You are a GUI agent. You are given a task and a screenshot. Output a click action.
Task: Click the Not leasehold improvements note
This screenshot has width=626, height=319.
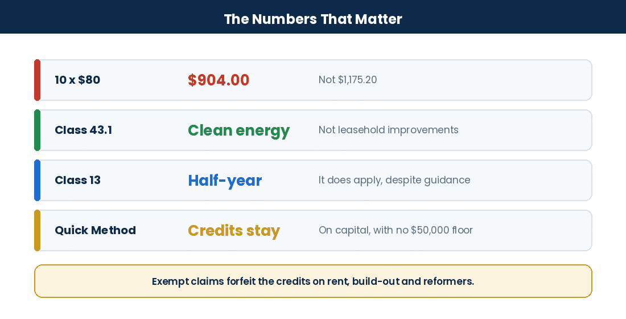coord(389,130)
